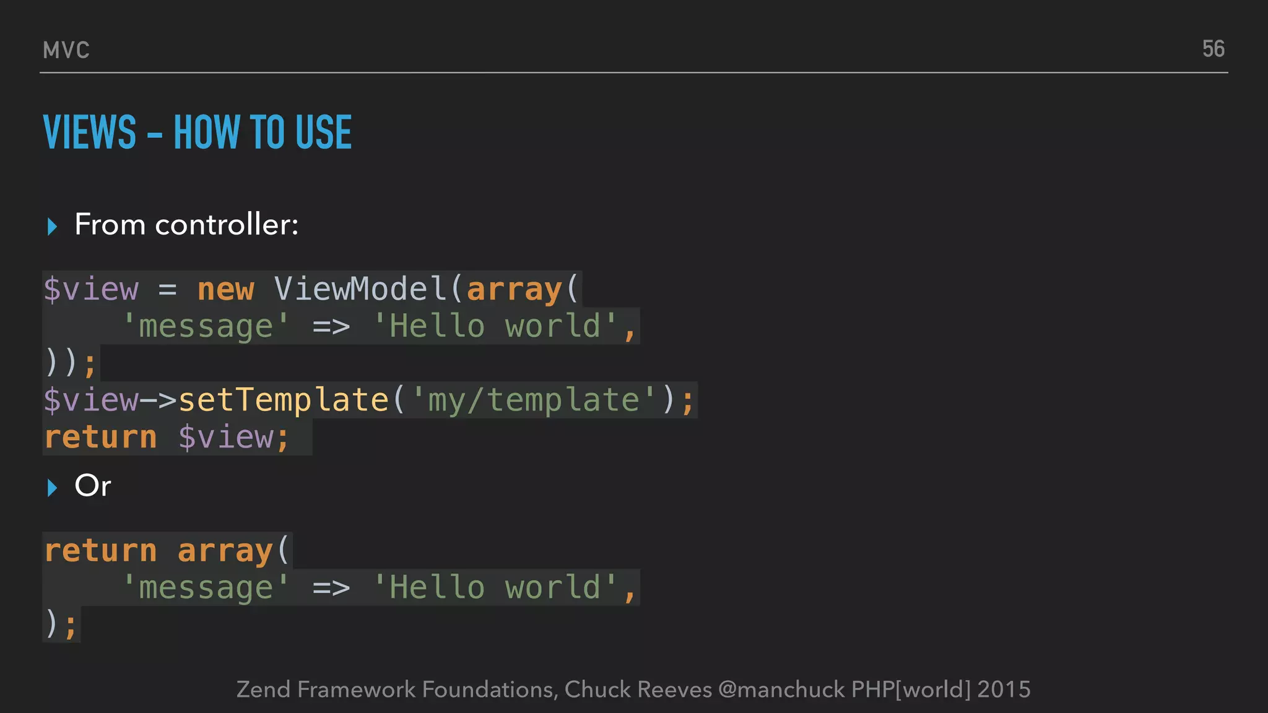Click the 'Or' bullet text
This screenshot has height=713, width=1268.
93,485
